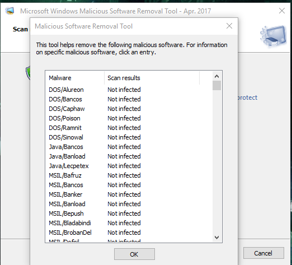Image resolution: width=292 pixels, height=265 pixels.
Task: Select the DOS/Bancos entry
Action: point(65,99)
